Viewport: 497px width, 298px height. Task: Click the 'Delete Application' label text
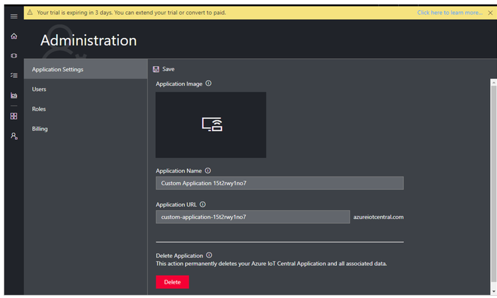tap(179, 256)
